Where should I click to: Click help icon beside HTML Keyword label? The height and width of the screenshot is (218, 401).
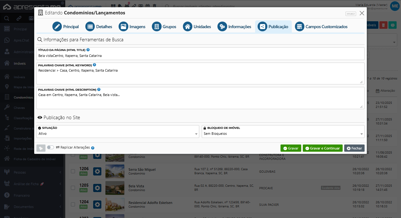click(94, 65)
